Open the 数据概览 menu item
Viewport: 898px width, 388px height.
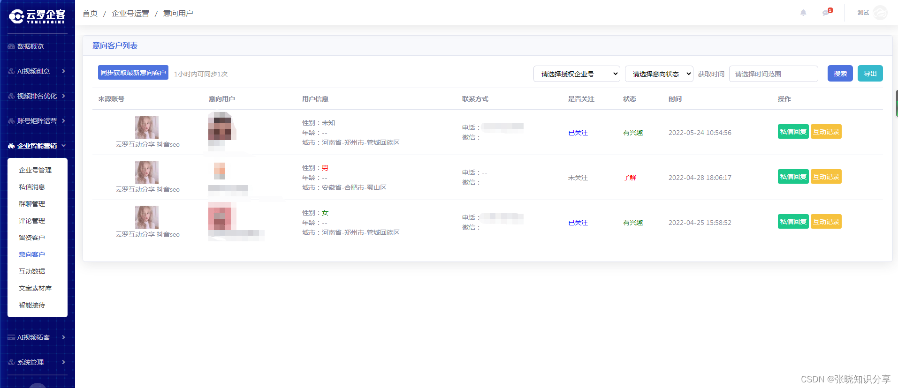[30, 46]
